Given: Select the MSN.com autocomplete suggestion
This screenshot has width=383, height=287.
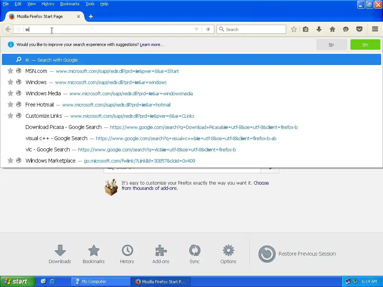Looking at the screenshot, I should (191, 71).
